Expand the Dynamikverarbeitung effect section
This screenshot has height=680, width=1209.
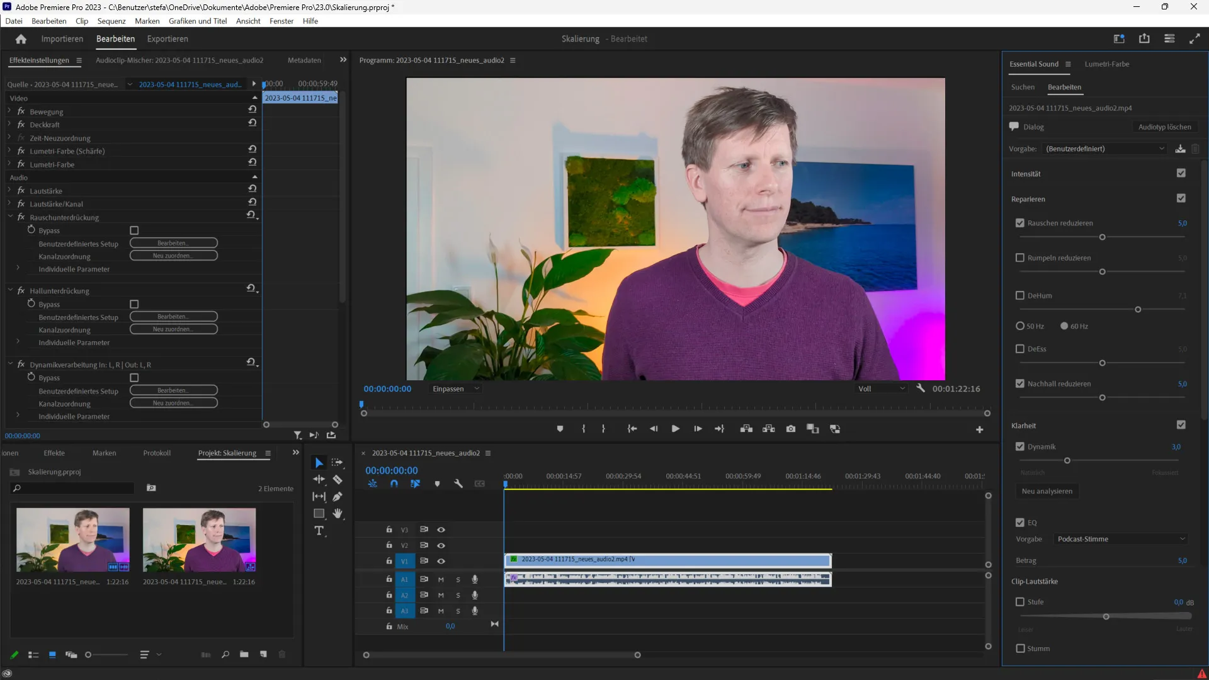point(9,364)
